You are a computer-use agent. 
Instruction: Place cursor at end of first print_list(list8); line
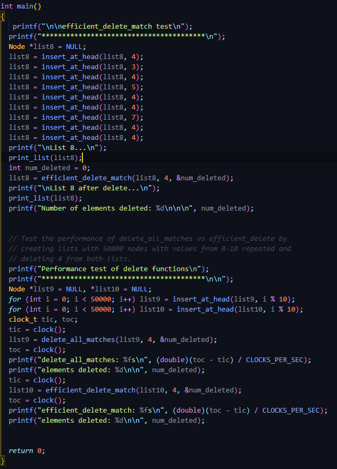[82, 158]
